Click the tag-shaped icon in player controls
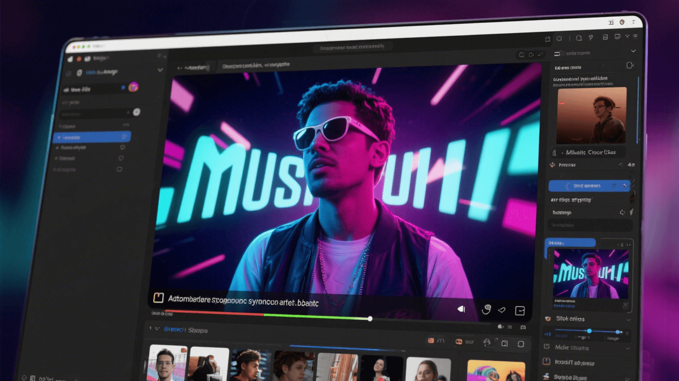Image resolution: width=679 pixels, height=381 pixels. tap(502, 310)
